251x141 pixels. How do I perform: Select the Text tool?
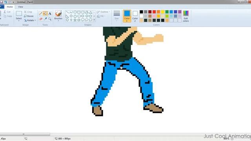click(50, 14)
